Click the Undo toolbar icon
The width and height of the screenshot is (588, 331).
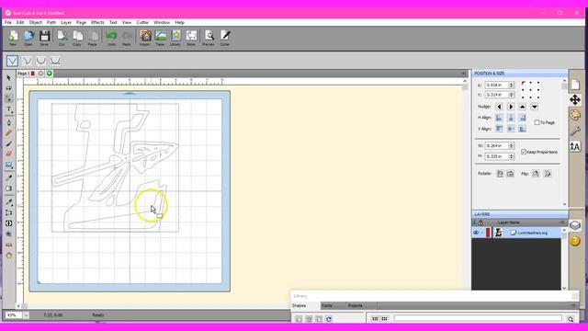111,38
